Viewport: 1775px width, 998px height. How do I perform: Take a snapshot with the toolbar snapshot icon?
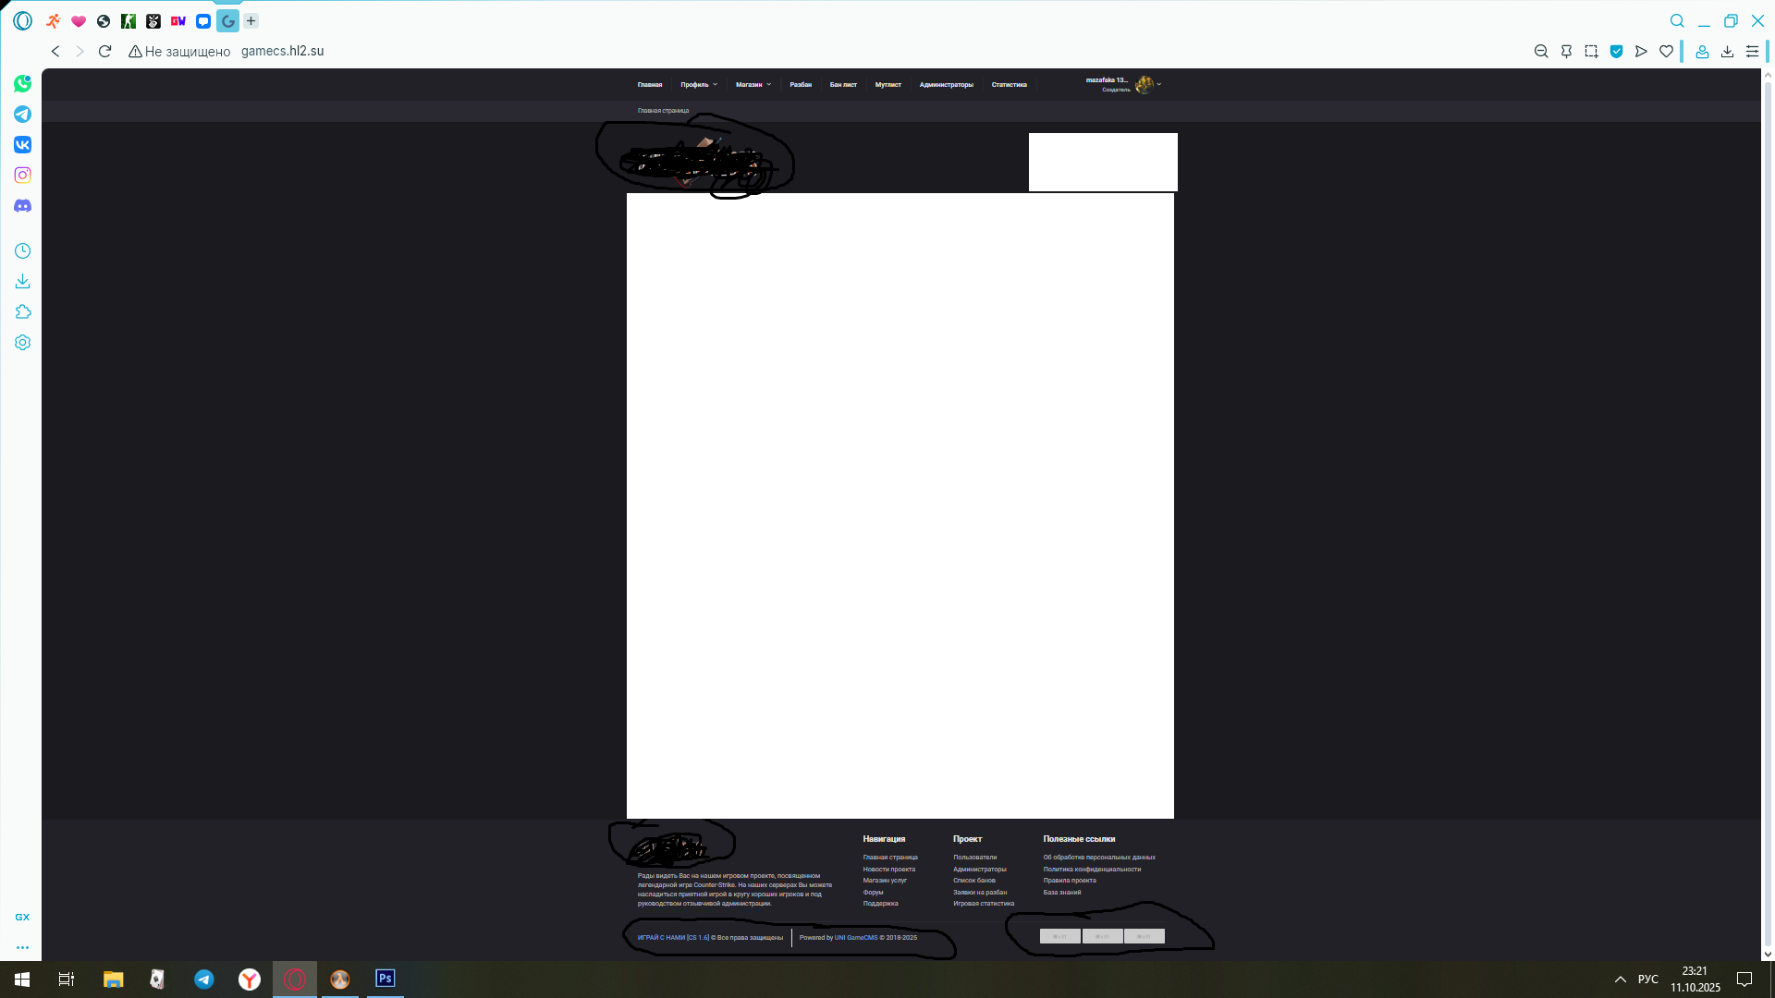pos(1591,52)
